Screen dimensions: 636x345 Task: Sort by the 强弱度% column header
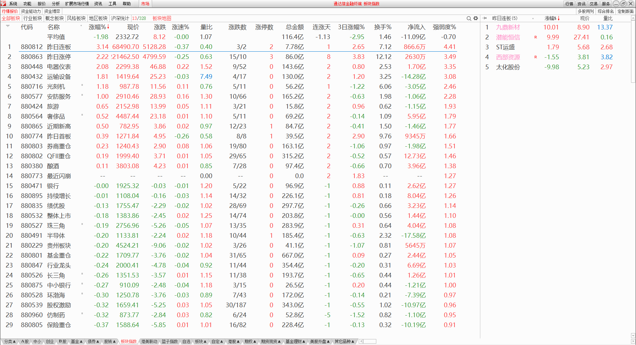tap(445, 27)
